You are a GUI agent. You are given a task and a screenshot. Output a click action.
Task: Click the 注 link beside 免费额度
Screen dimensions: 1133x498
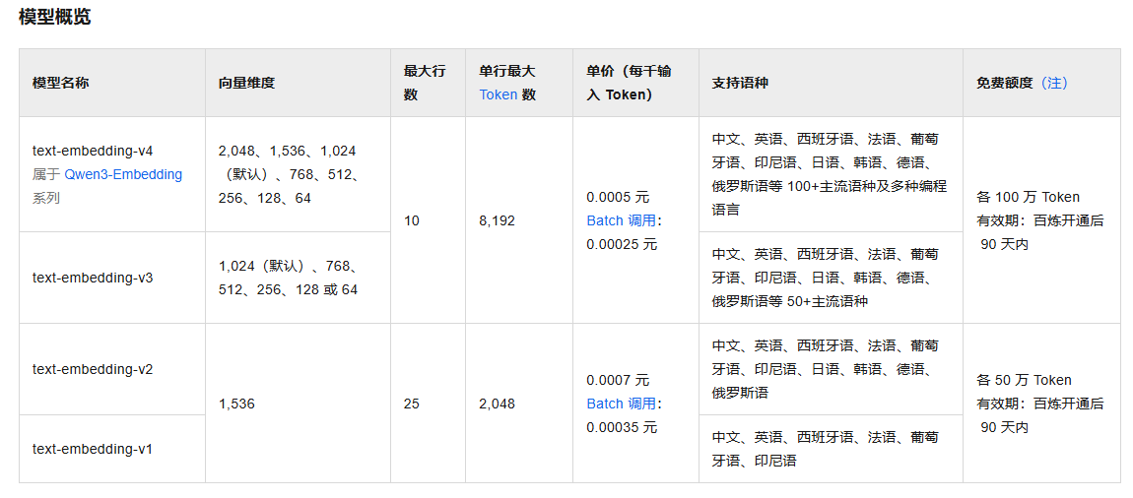coord(1055,83)
